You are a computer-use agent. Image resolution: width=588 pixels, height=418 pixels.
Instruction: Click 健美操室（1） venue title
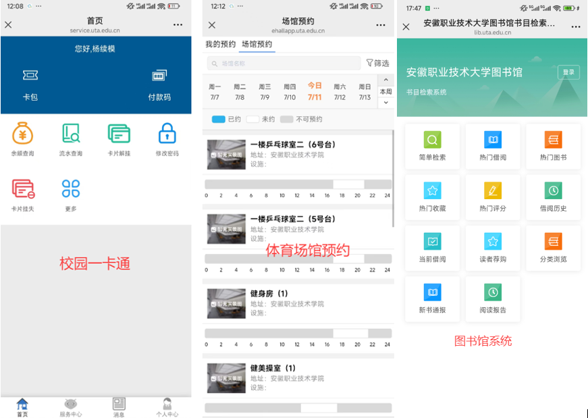(273, 368)
